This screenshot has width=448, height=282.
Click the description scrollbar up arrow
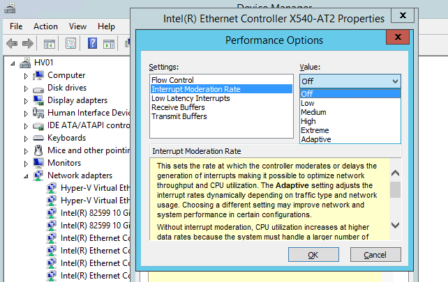click(395, 173)
